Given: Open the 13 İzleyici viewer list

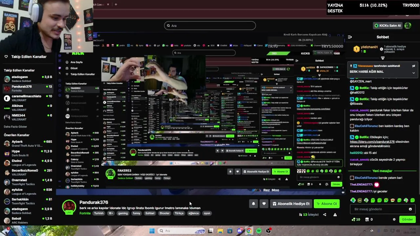Looking at the screenshot, I should 308,215.
